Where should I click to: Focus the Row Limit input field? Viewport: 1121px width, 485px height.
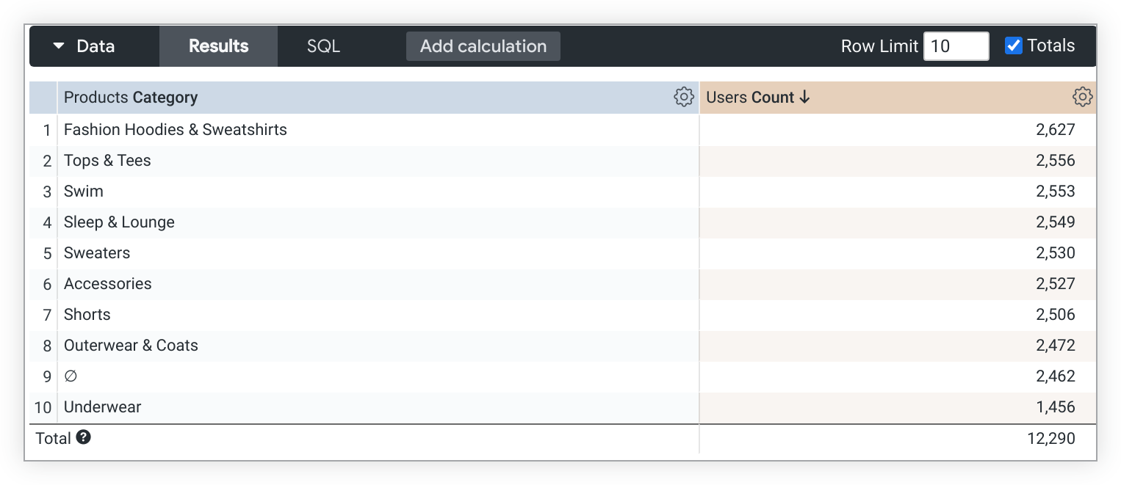tap(955, 46)
